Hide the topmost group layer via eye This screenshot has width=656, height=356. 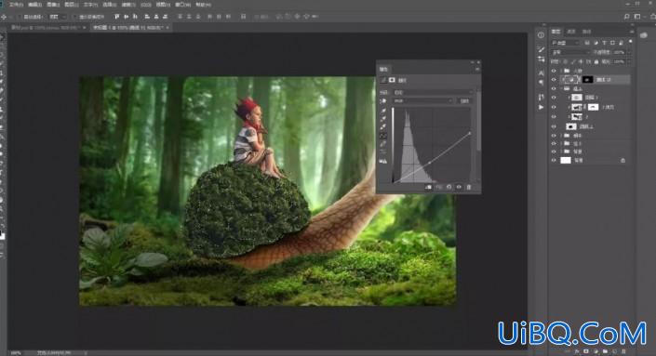[x=554, y=71]
